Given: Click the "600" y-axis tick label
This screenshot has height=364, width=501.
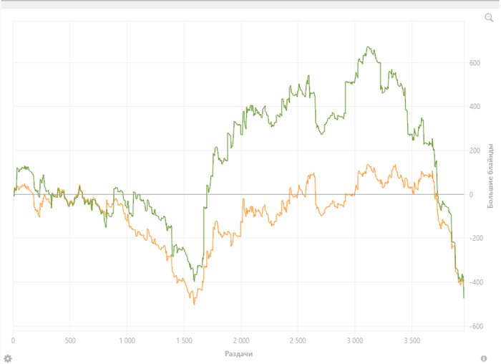Looking at the screenshot, I should coord(475,63).
